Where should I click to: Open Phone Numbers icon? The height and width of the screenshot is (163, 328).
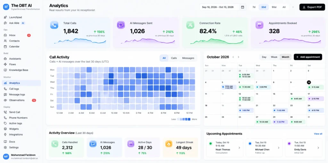point(5,118)
